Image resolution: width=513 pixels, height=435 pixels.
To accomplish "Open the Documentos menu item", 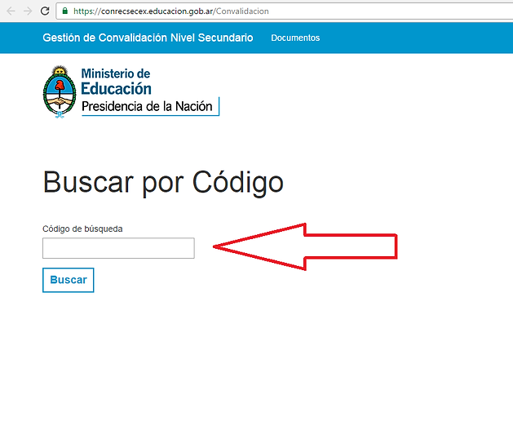I will 295,38.
